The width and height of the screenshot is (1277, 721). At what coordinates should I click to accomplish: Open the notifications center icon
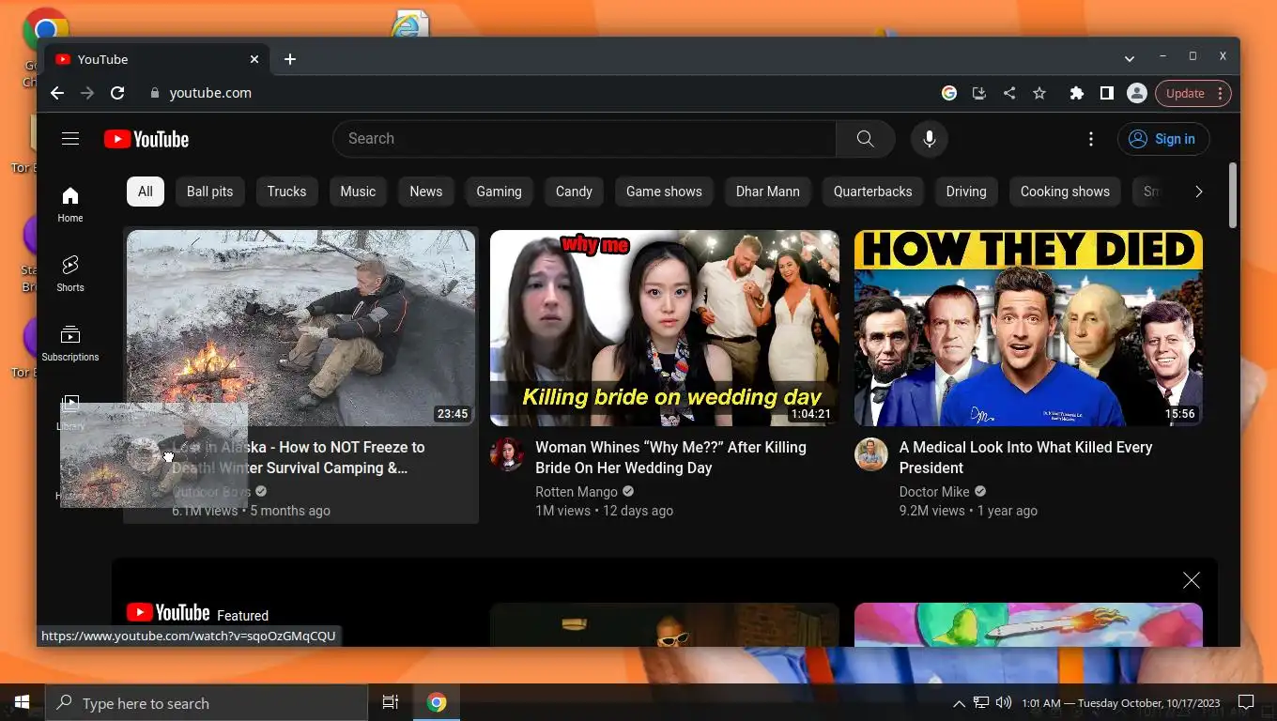click(x=1246, y=702)
